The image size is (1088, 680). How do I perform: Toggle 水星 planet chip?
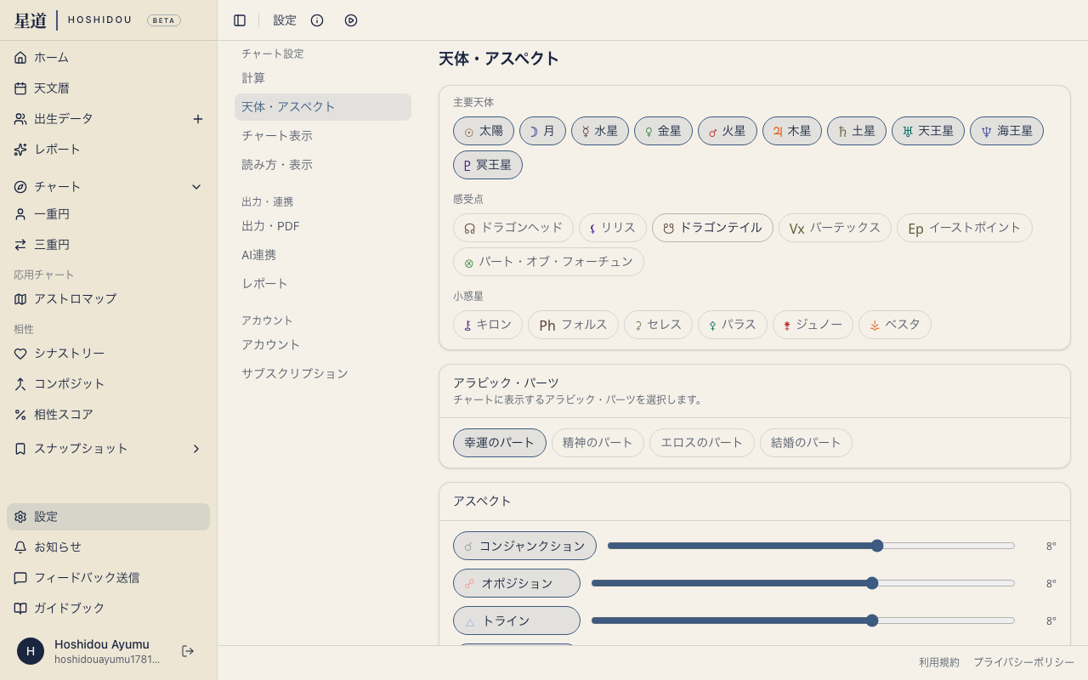click(x=600, y=131)
